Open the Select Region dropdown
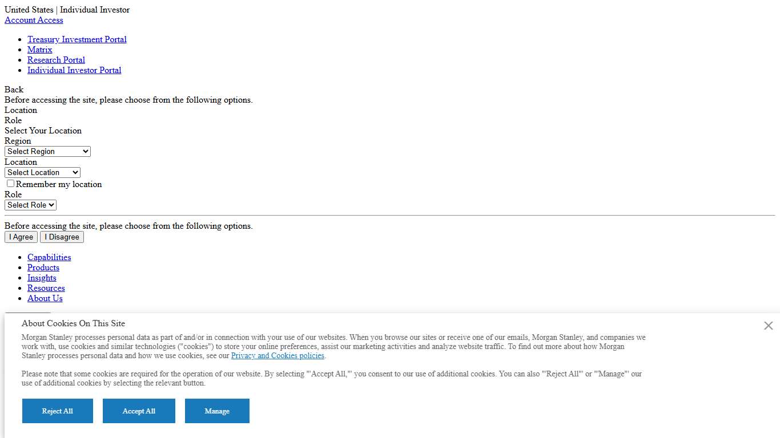This screenshot has height=438, width=780. [x=47, y=152]
